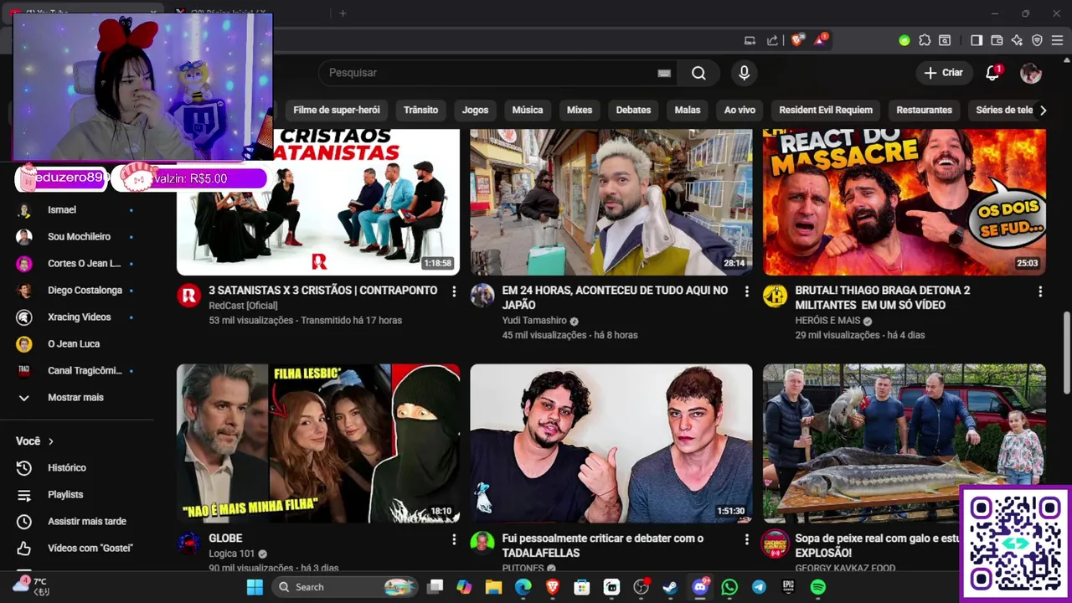Open options menu for Yudi Tamashiro video
Viewport: 1072px width, 603px height.
click(x=747, y=291)
